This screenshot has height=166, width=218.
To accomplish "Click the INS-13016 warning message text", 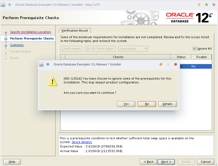I will click(118, 80).
